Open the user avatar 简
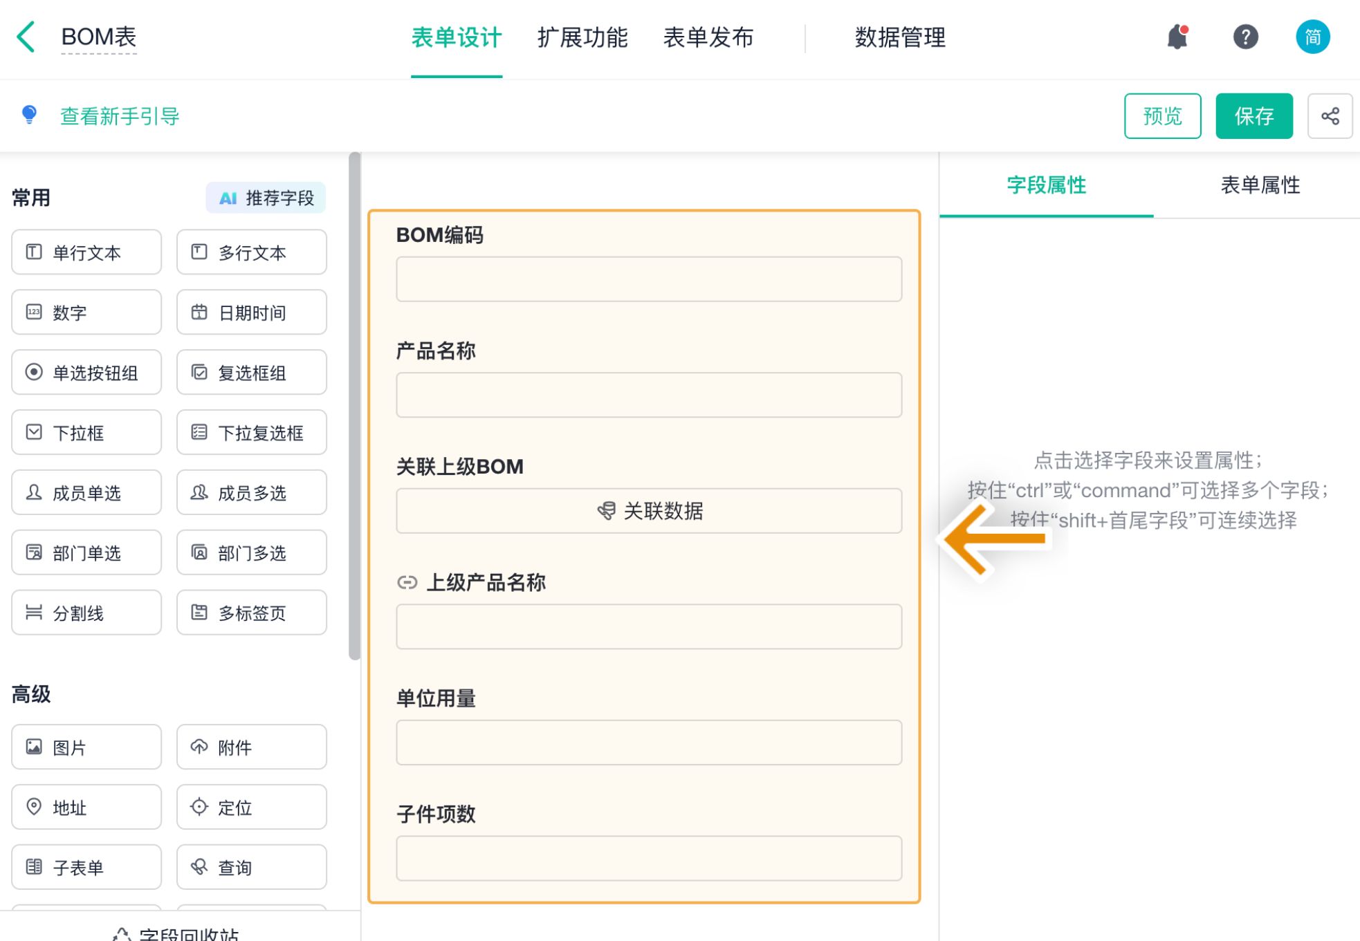 1312,37
